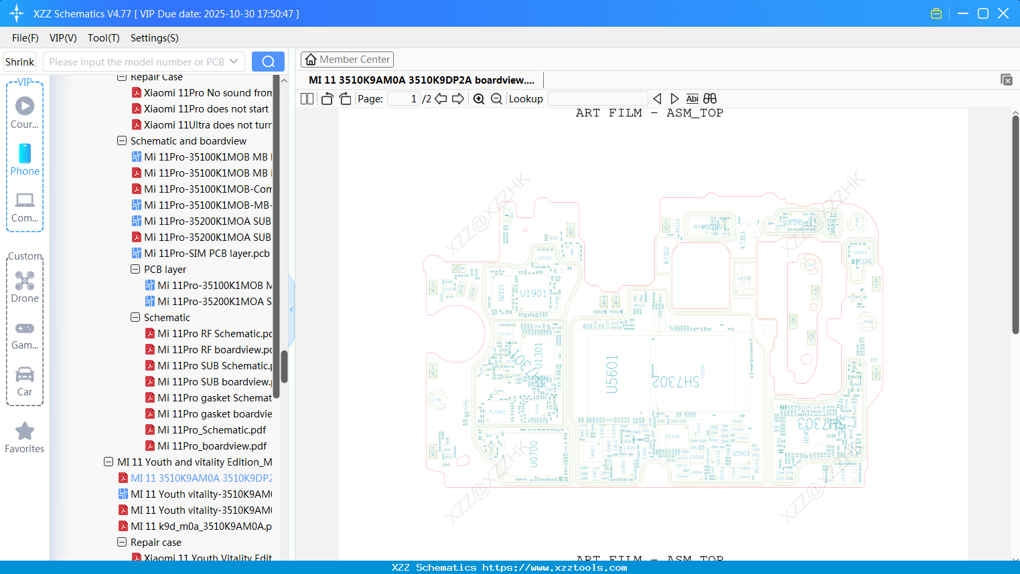Zoom out using the magnifier-minus icon
The image size is (1020, 574).
click(x=496, y=98)
